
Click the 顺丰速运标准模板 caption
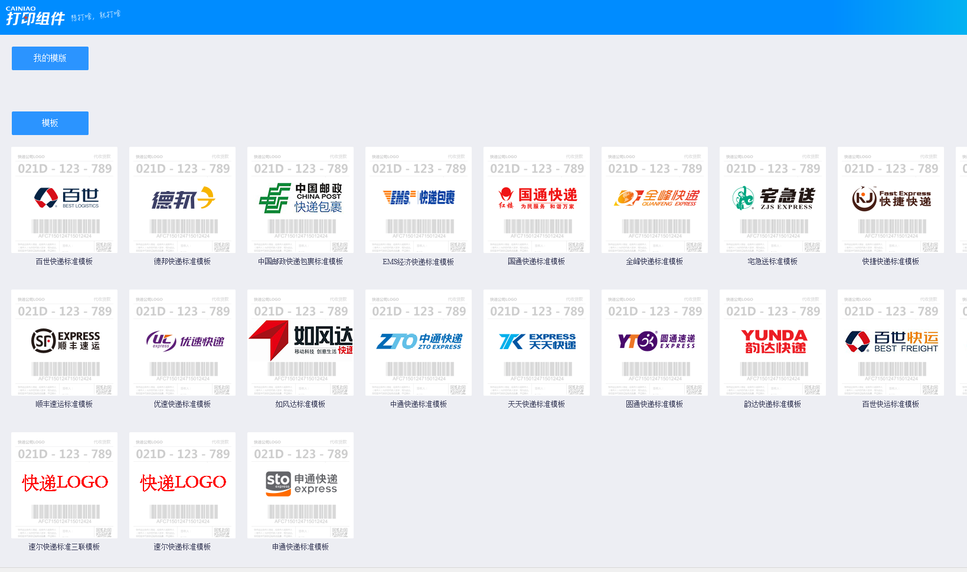[x=64, y=404]
